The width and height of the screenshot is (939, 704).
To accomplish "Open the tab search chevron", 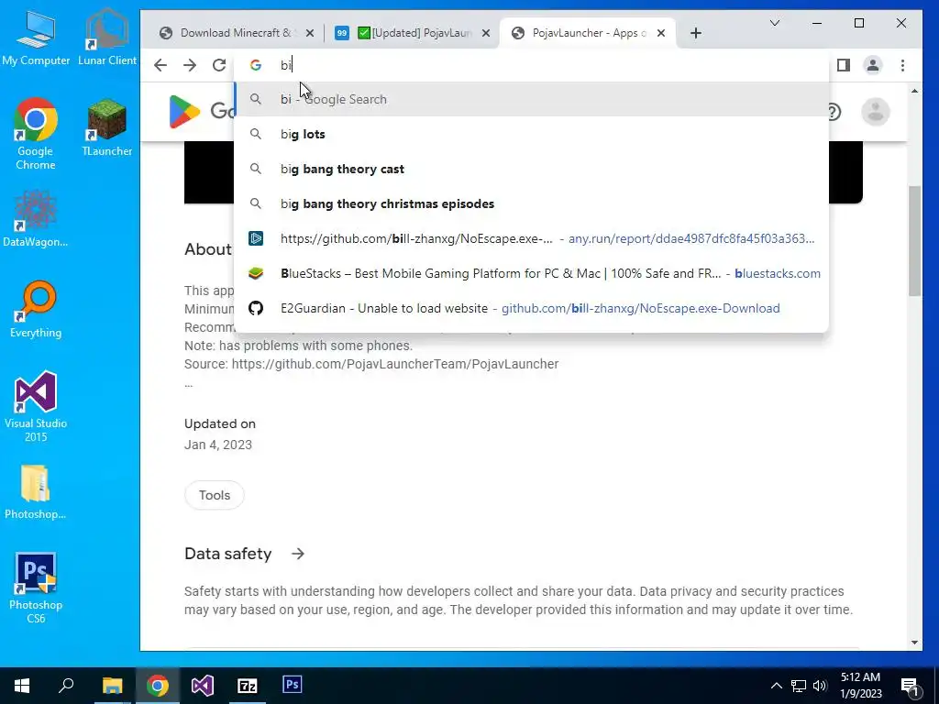I will (x=774, y=23).
